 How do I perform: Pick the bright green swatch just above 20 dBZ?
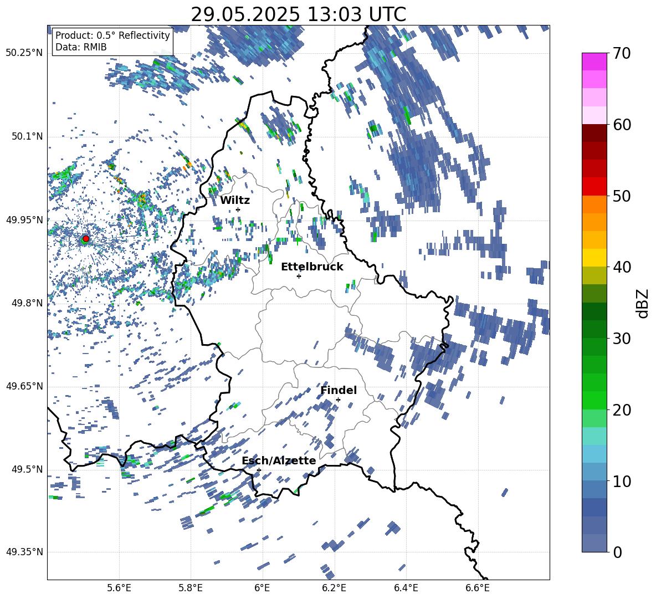(594, 400)
